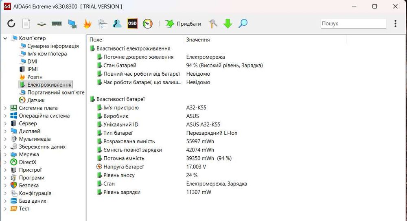Click the magnifier search icon

tap(243, 24)
